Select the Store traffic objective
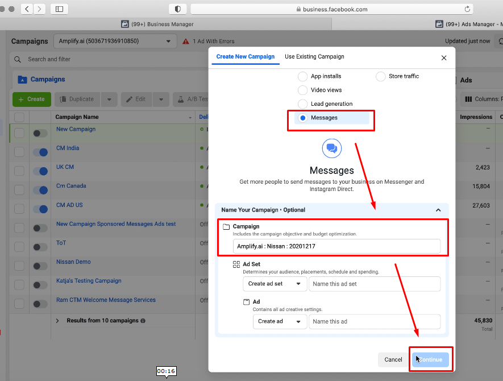Viewport: 503px width, 381px height. [380, 76]
